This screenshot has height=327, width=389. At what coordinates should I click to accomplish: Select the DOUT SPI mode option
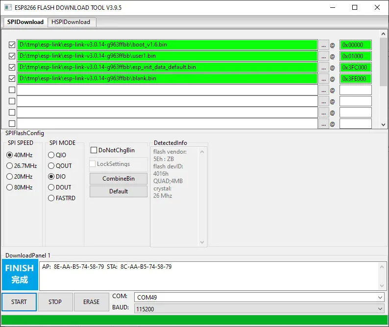pos(51,187)
